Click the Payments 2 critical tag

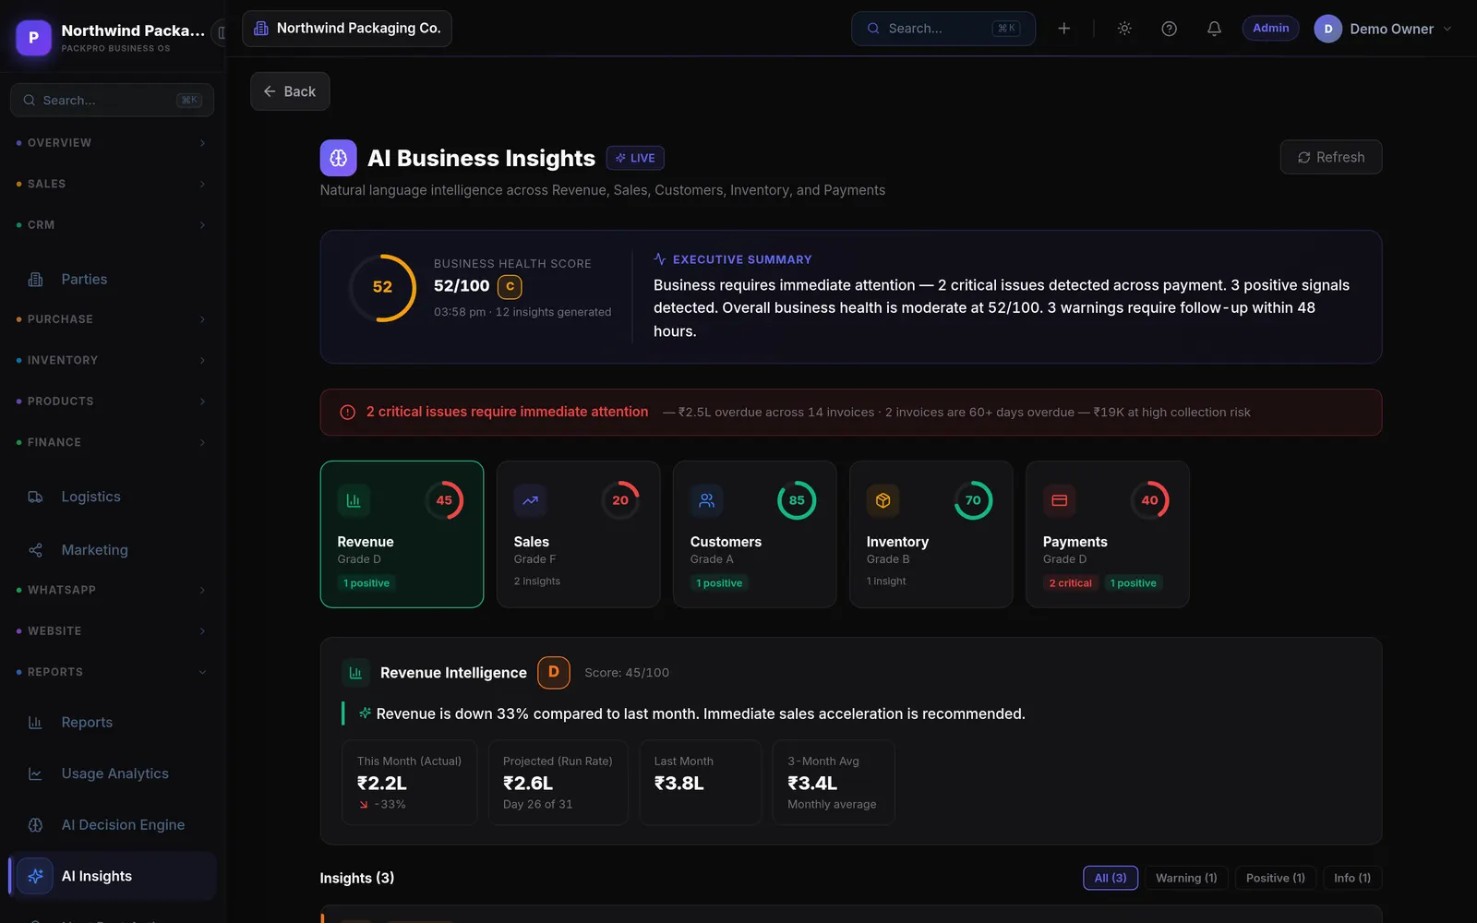click(x=1070, y=583)
